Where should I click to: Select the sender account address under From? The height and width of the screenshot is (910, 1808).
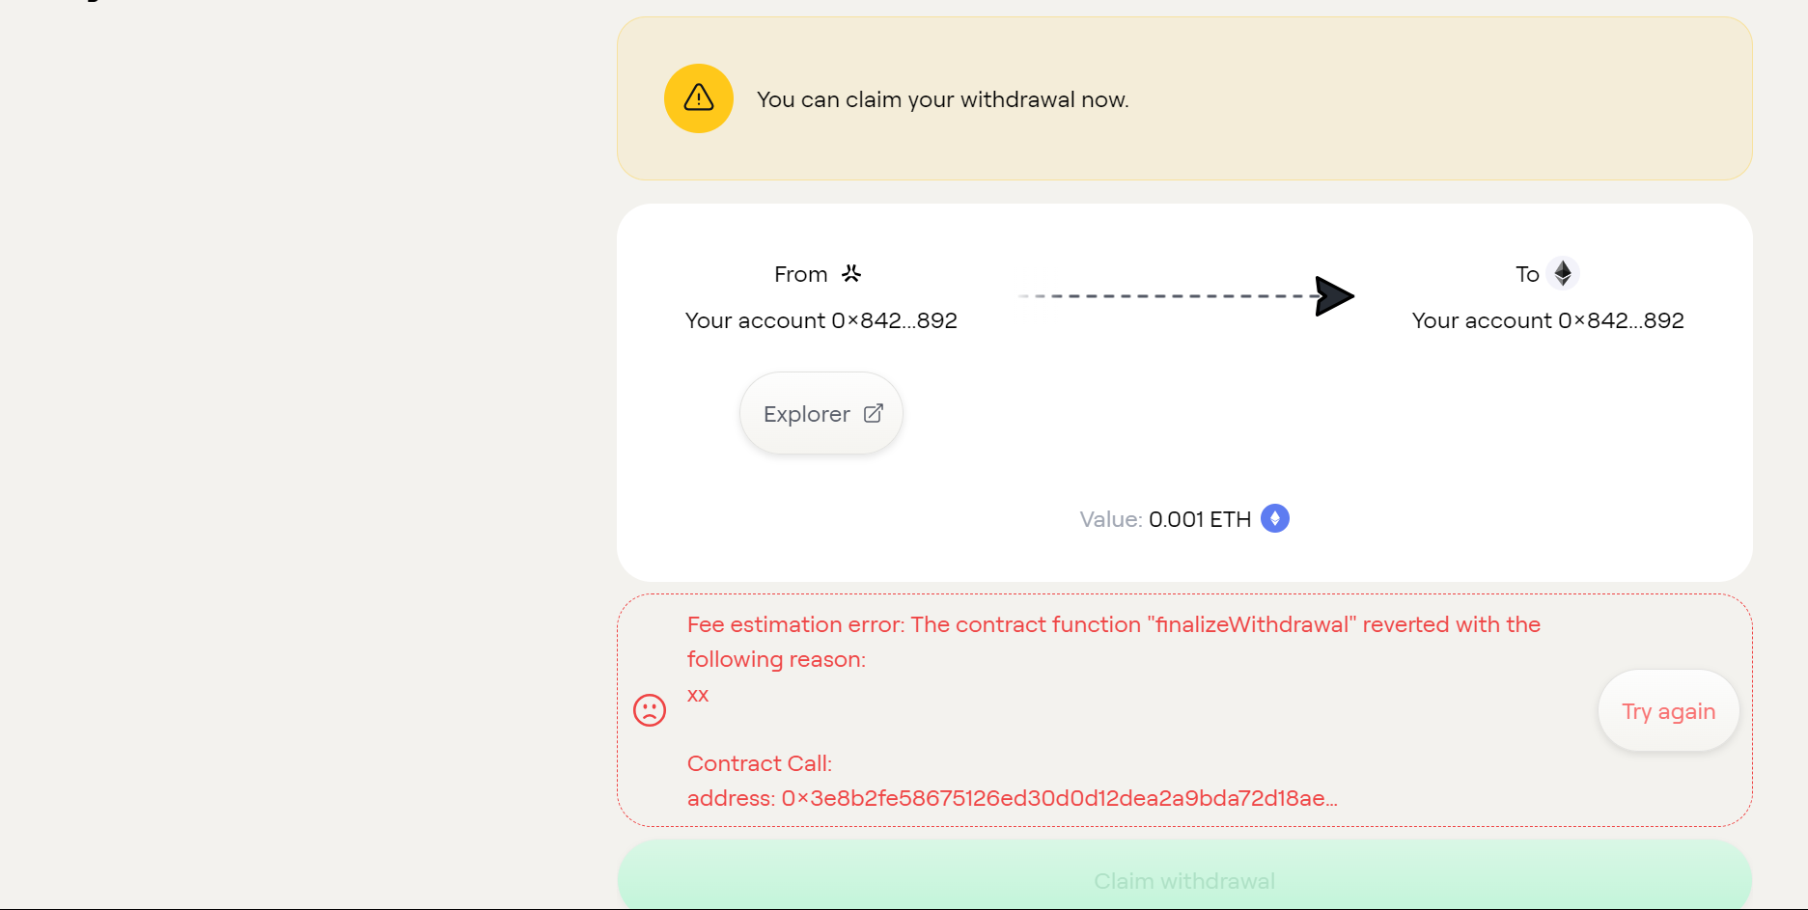[x=821, y=320]
